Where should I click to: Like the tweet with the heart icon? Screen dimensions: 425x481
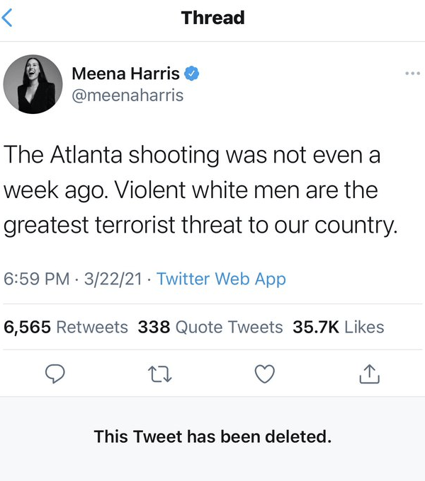point(264,373)
